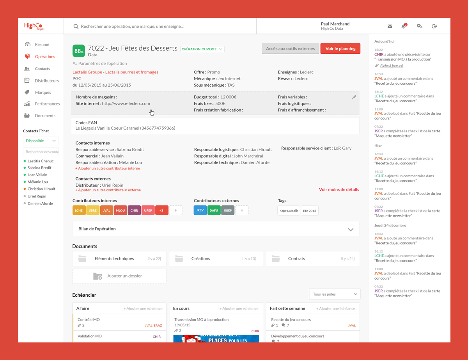The width and height of the screenshot is (468, 360).
Task: Open the OPÉRATION OUVERTE status dropdown
Action: pyautogui.click(x=202, y=49)
